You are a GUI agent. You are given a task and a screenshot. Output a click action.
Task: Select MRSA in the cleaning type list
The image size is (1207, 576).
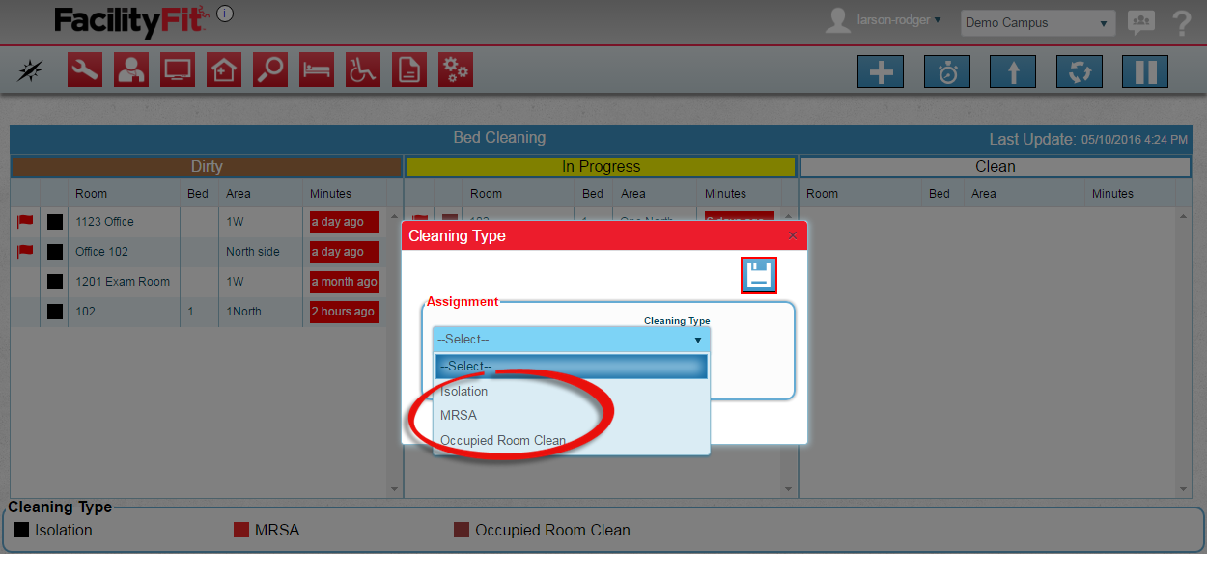coord(459,416)
